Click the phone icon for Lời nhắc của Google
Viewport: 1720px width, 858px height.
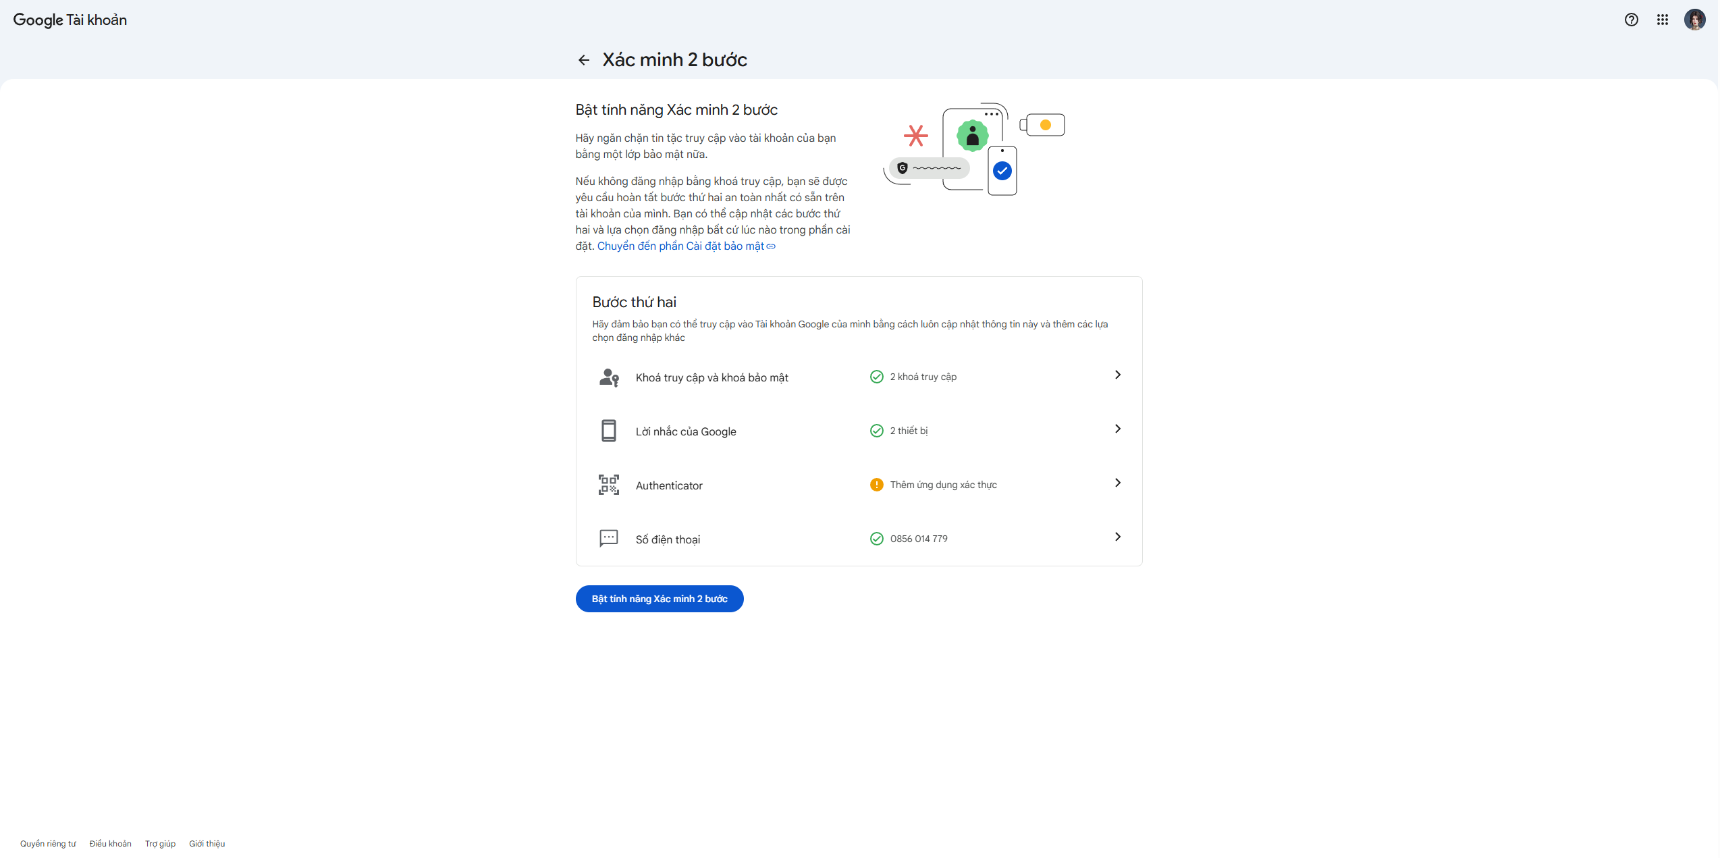click(609, 431)
